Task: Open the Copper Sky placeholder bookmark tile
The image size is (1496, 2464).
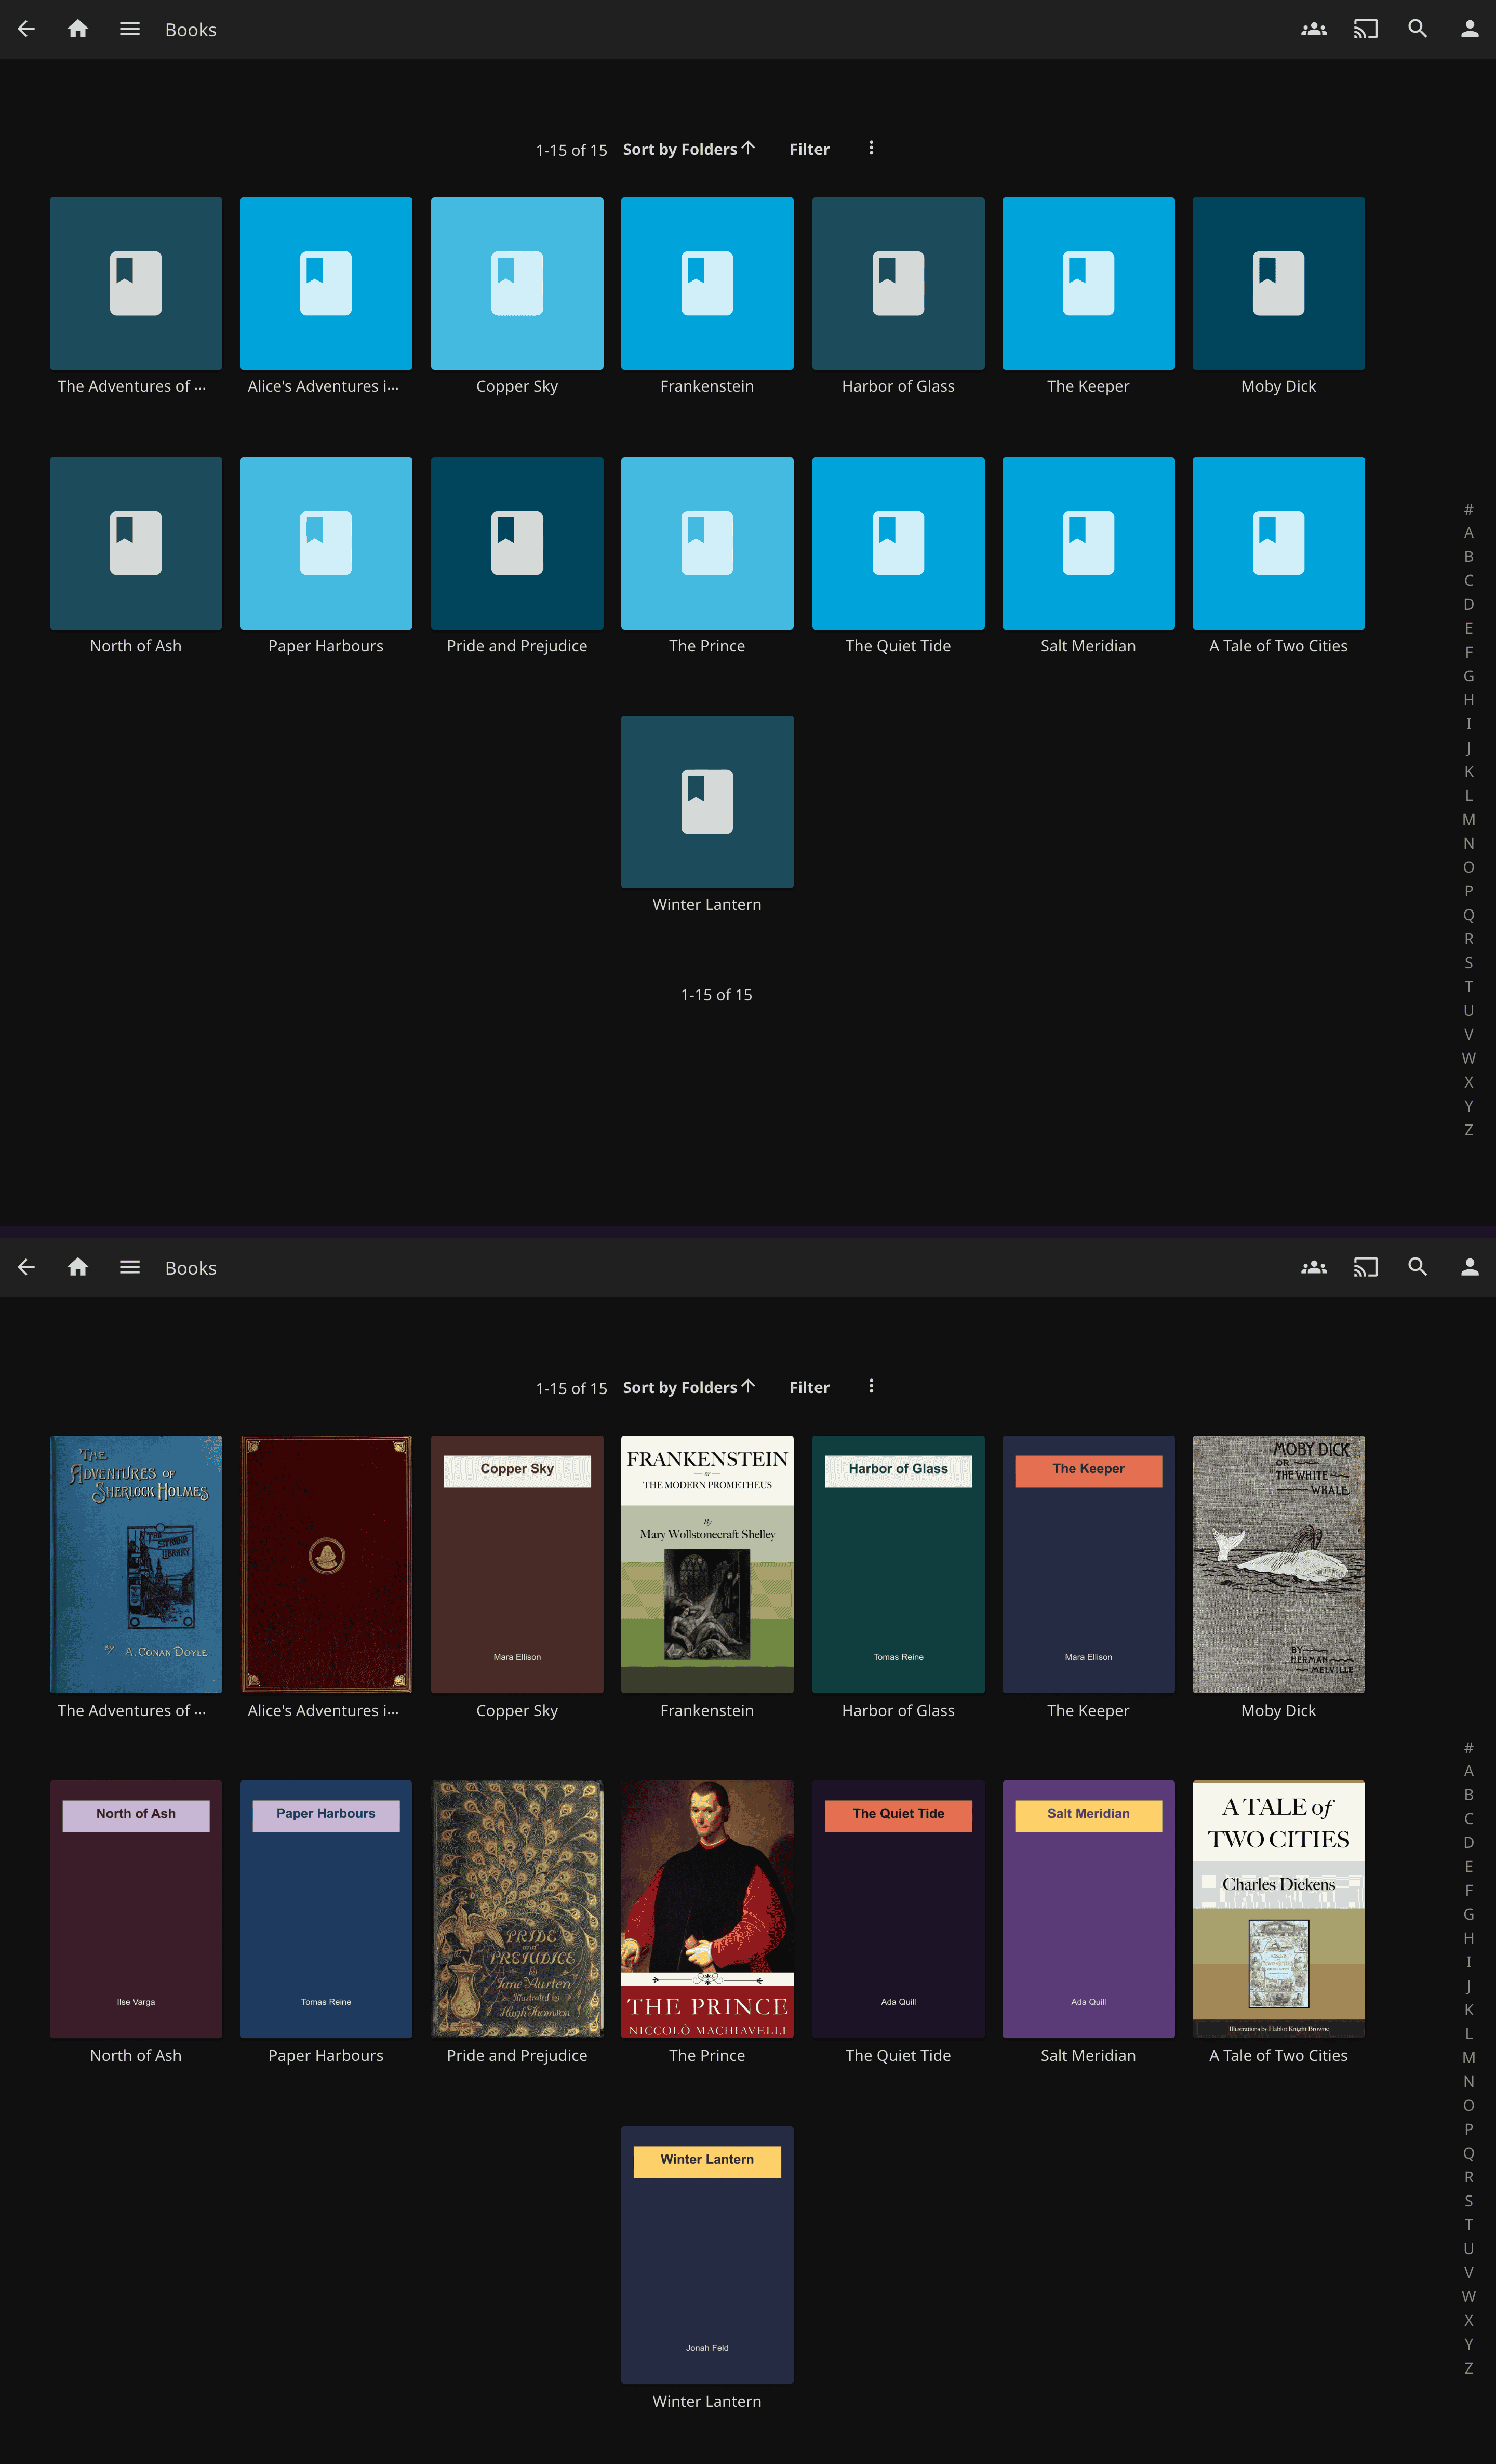Action: (517, 283)
